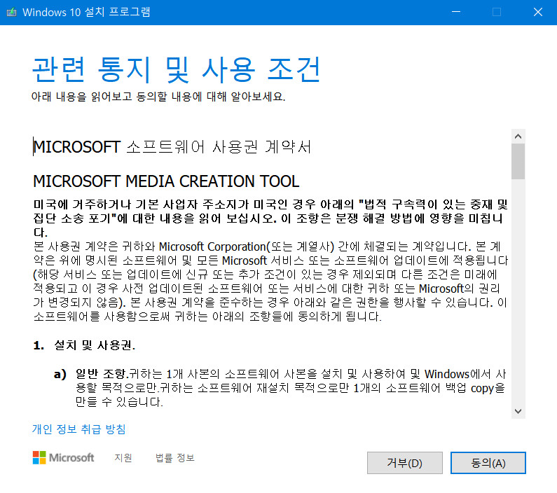Click the 'MICROSOFT MEDIA CREATION TOOL' heading
Image resolution: width=557 pixels, height=493 pixels.
(166, 181)
